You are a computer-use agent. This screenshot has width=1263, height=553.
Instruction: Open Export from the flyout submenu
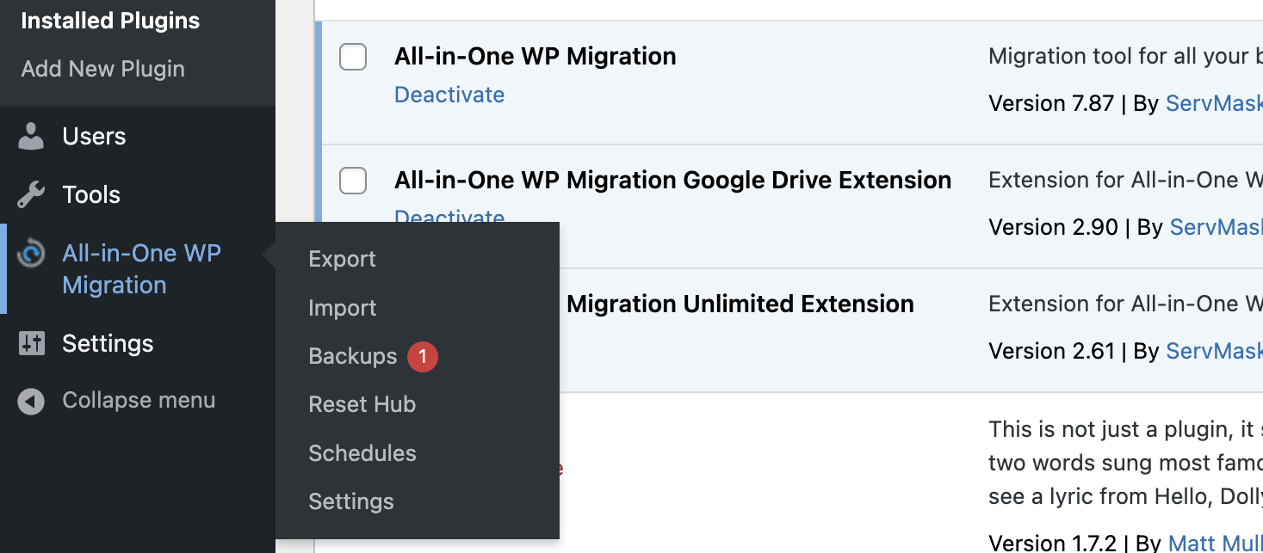click(x=342, y=259)
